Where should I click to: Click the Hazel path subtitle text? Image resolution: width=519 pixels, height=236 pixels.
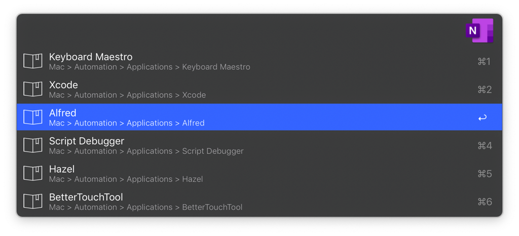click(x=126, y=179)
